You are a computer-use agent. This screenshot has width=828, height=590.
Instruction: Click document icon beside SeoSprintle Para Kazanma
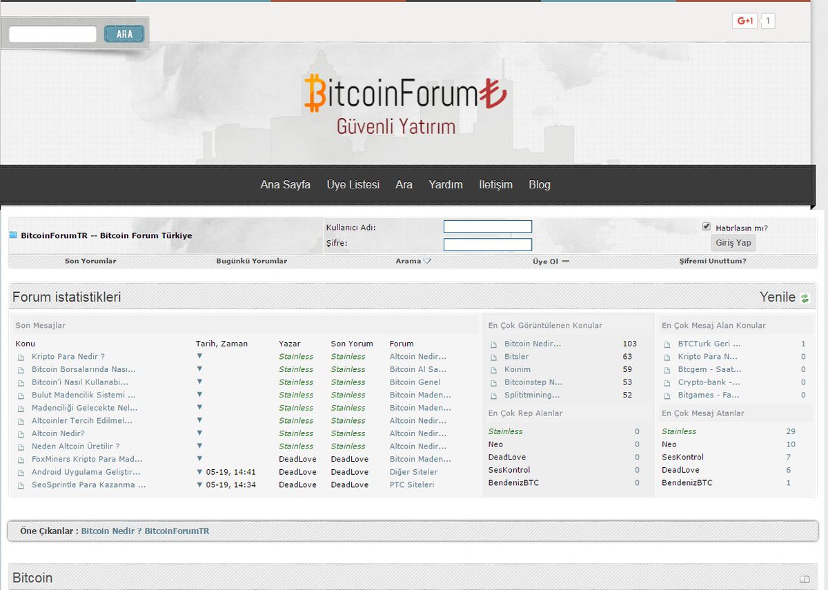point(21,485)
